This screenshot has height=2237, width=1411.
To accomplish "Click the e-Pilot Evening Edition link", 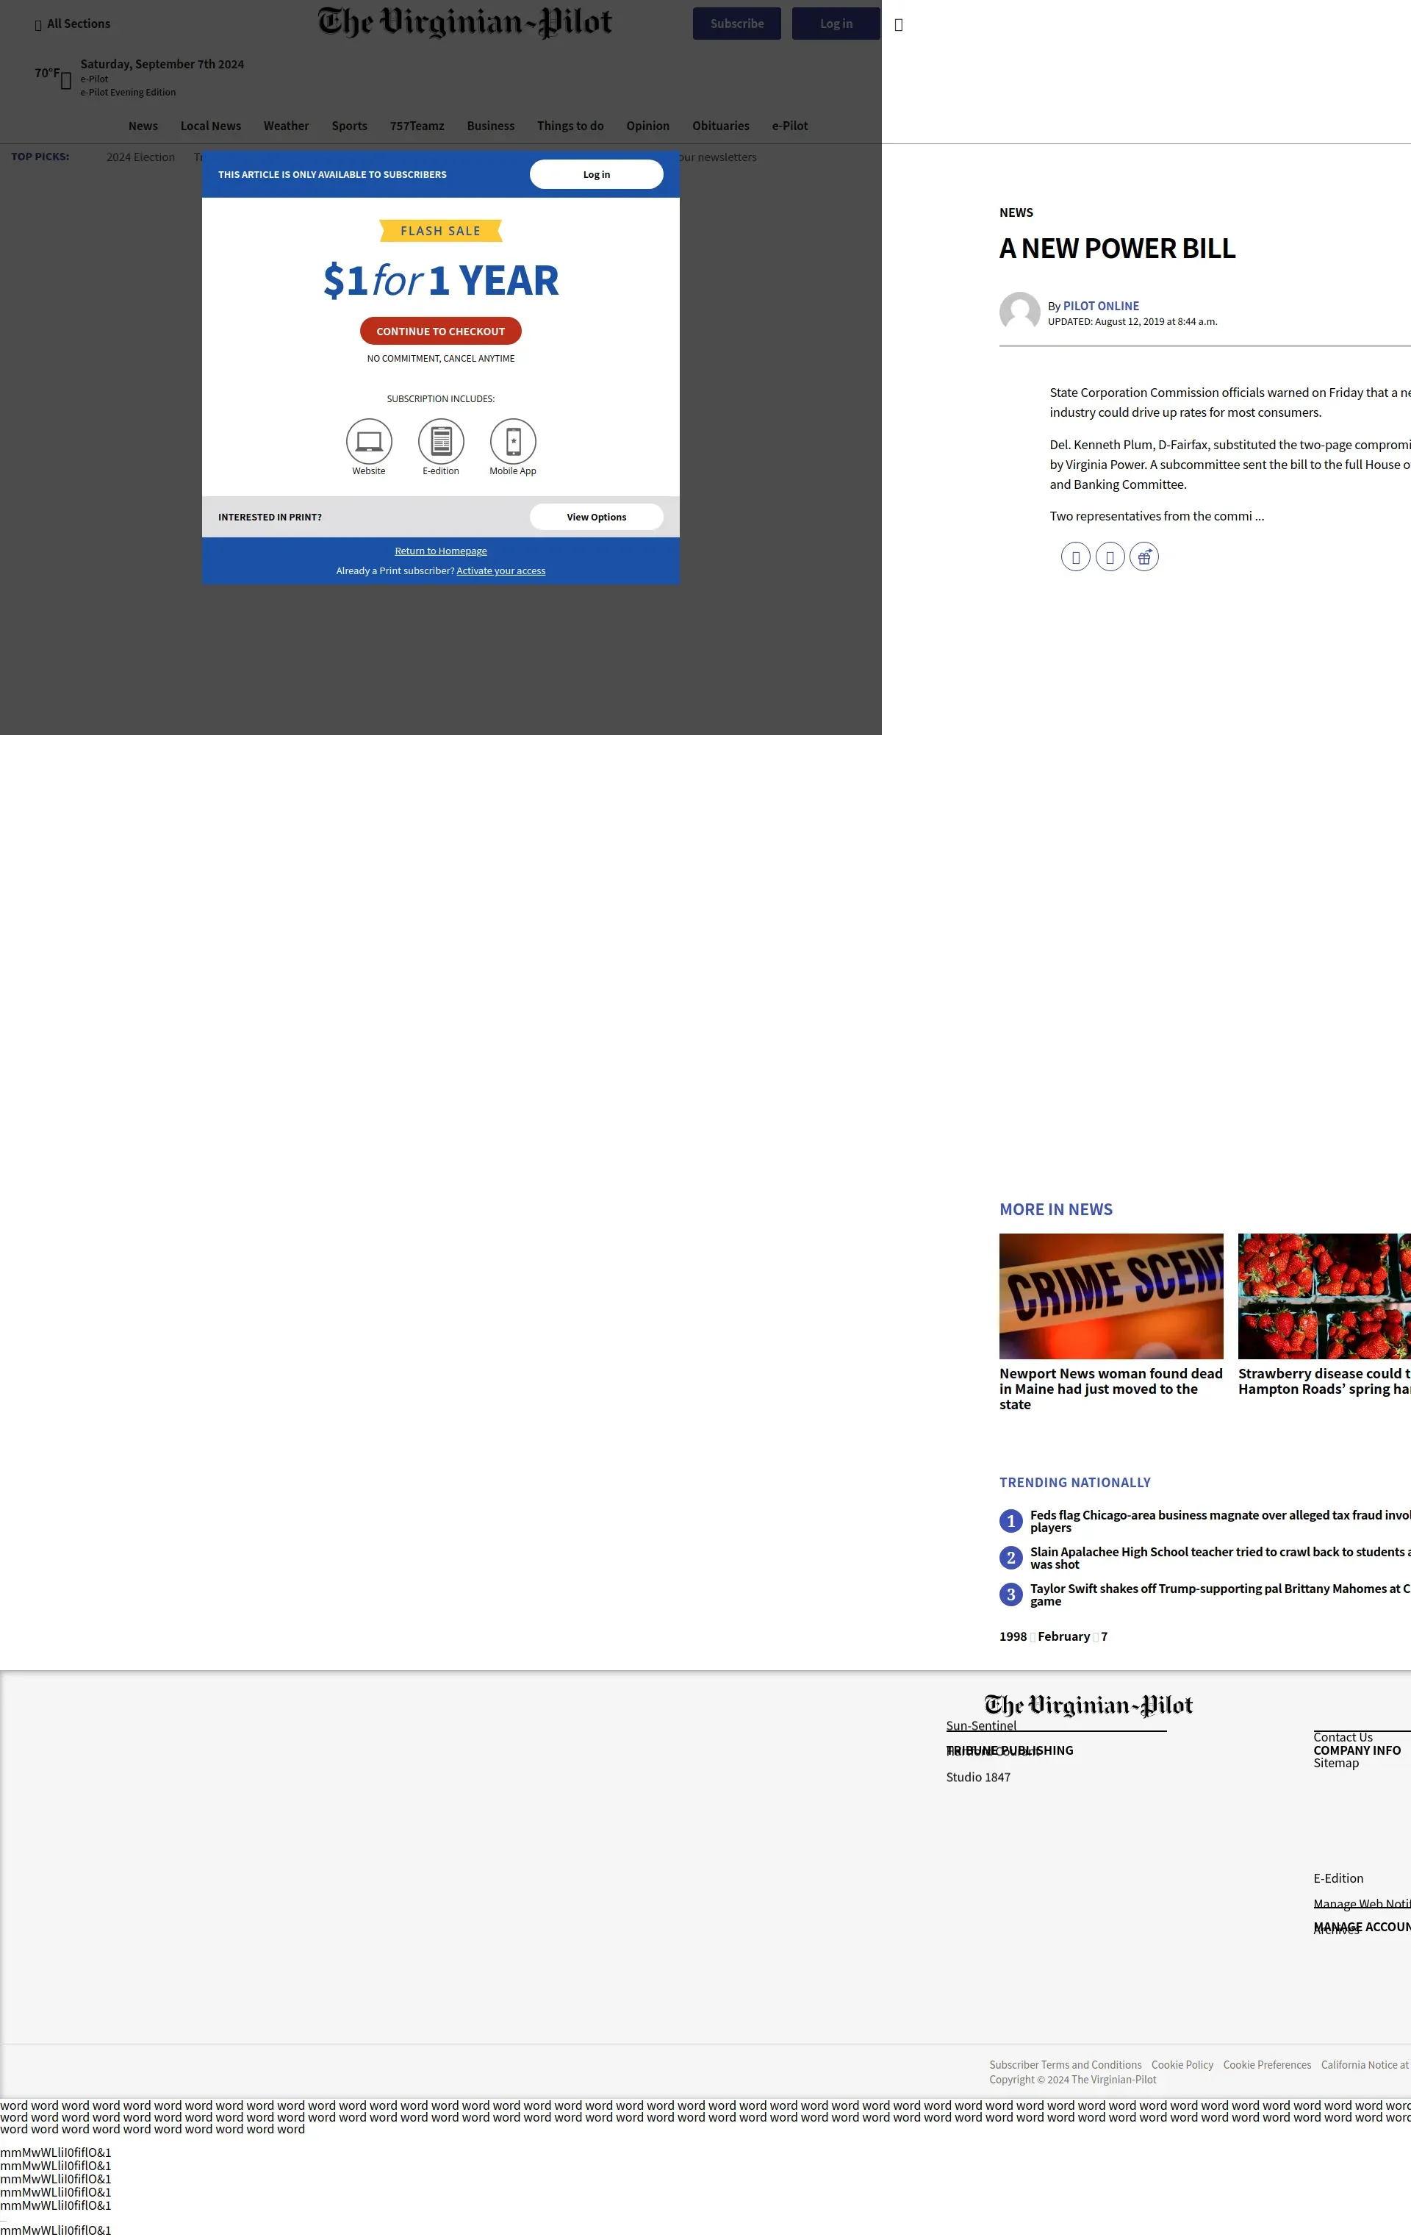I will pos(128,93).
